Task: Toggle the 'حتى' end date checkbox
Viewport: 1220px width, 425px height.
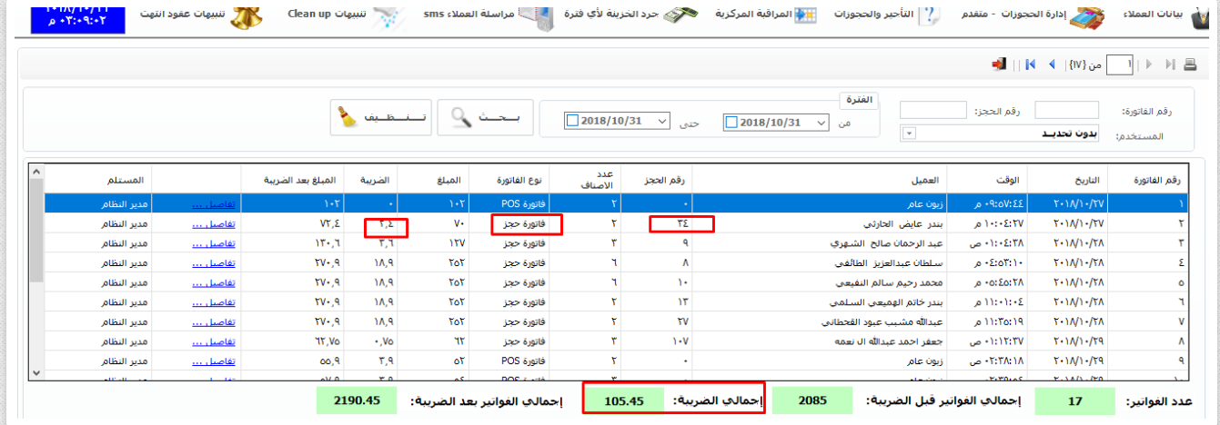Action: tap(572, 123)
